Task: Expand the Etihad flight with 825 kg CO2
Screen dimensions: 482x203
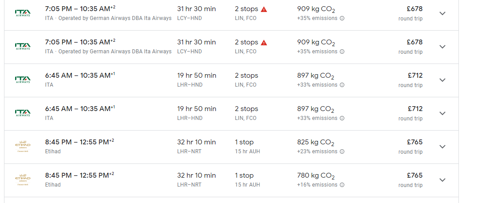Action: [x=442, y=147]
